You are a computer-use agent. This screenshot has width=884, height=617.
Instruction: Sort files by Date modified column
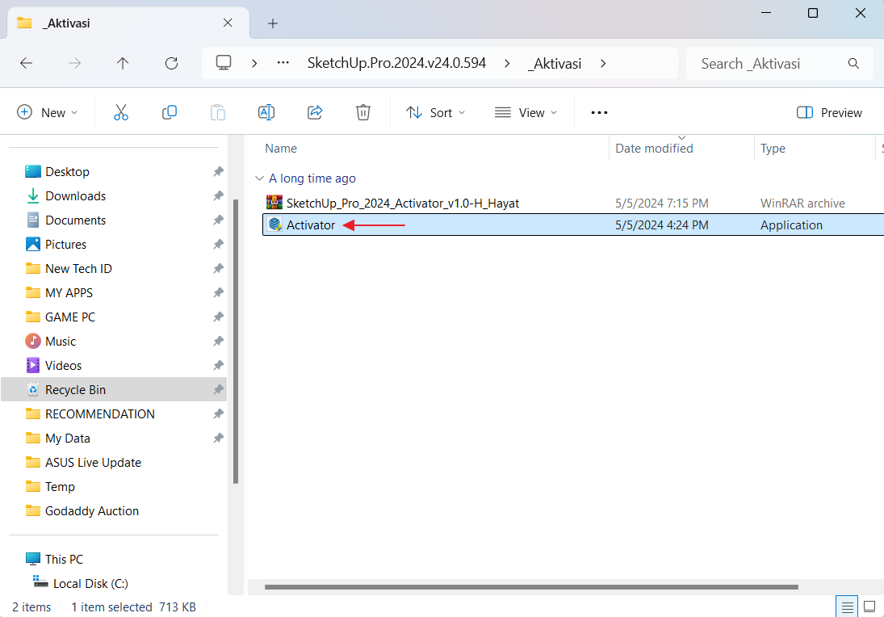(x=654, y=149)
